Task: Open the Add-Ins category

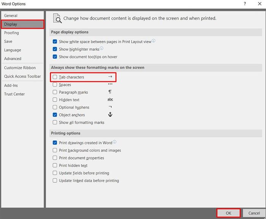Action: pos(22,85)
